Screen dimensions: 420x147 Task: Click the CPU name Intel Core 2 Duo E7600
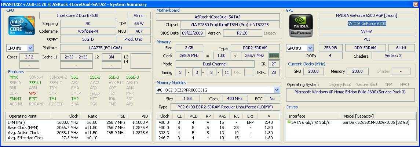click(78, 15)
